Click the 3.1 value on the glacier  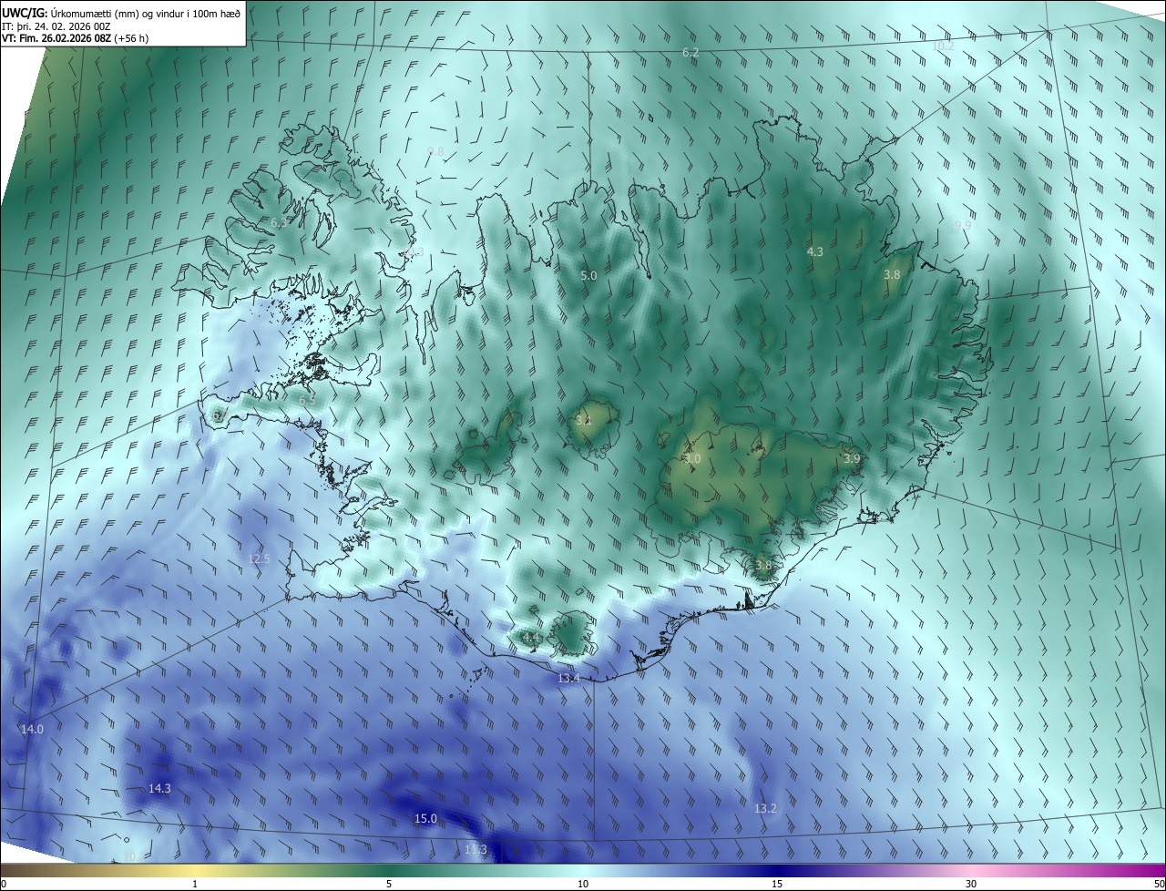point(583,420)
